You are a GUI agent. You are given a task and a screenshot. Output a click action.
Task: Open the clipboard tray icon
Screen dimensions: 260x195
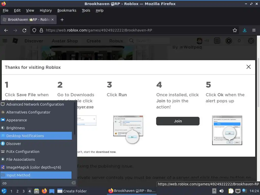tap(231, 191)
